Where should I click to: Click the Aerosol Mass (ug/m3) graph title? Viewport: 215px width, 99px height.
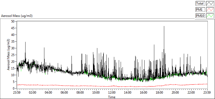17,16
